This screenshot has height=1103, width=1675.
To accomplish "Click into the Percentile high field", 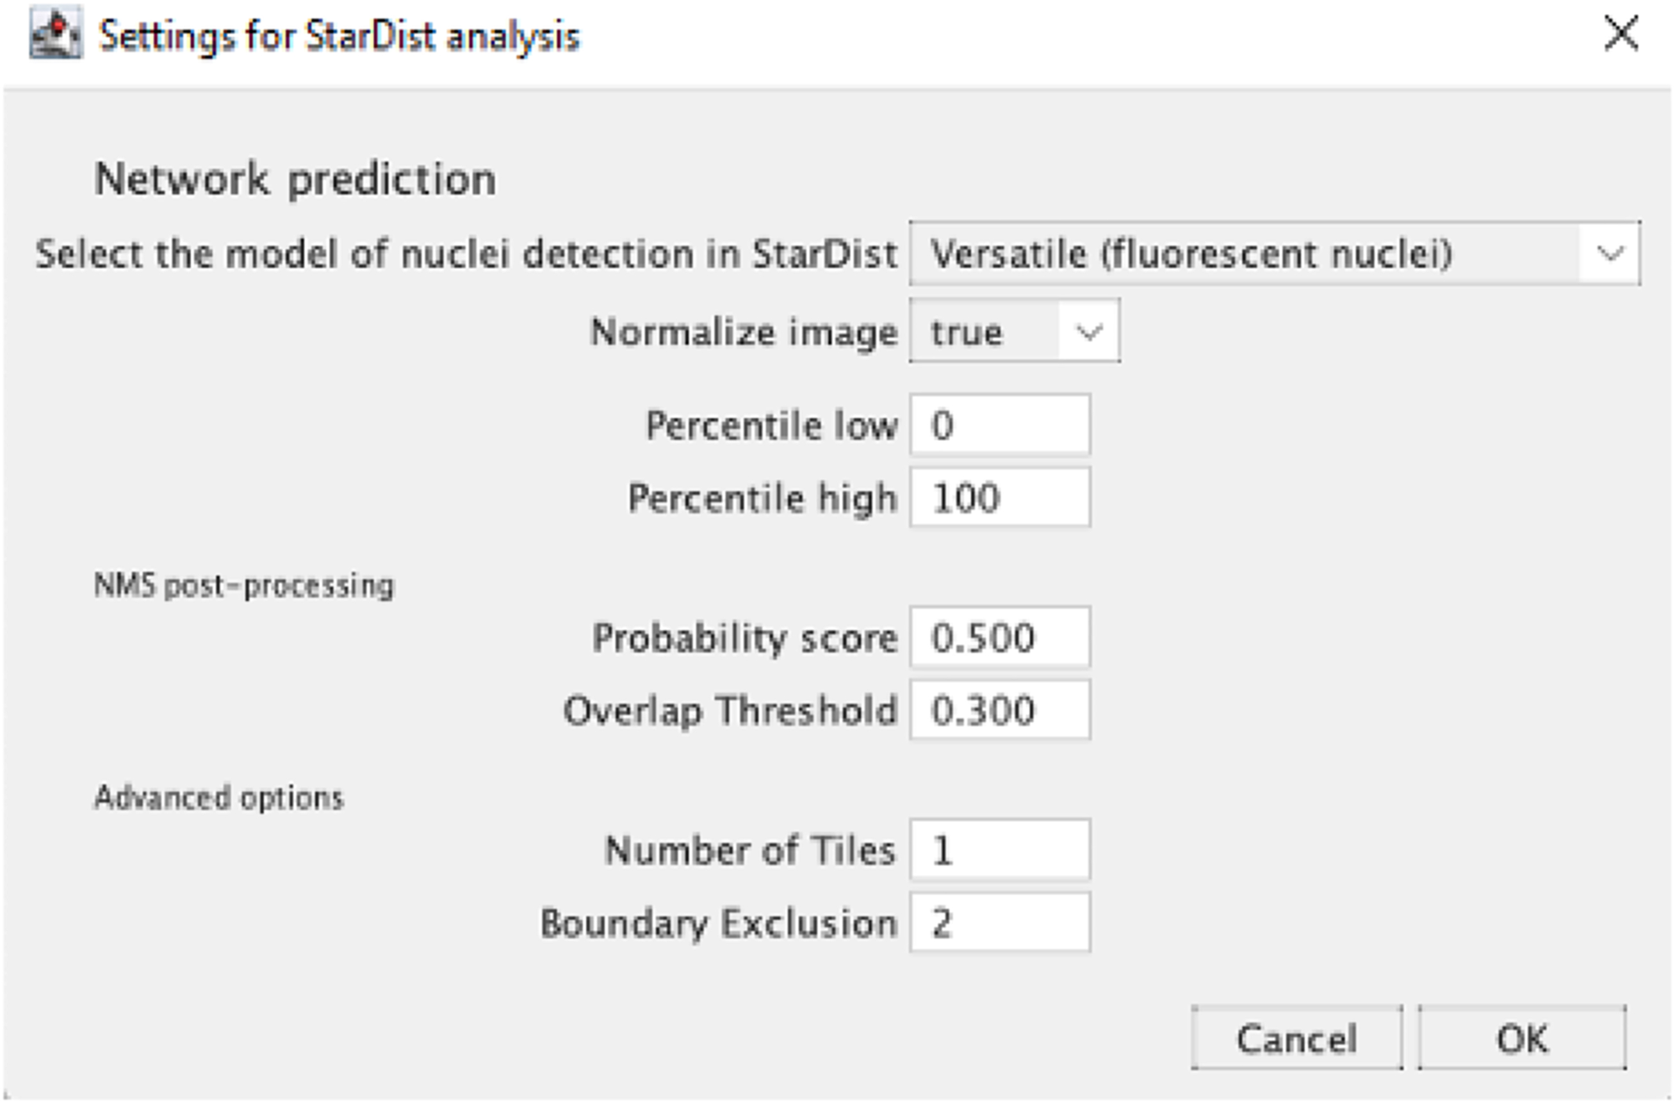I will click(999, 498).
